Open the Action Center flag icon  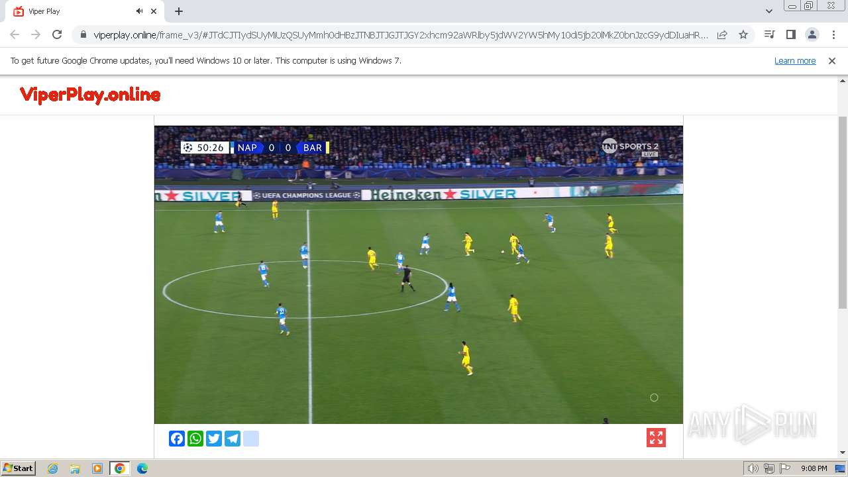[785, 468]
